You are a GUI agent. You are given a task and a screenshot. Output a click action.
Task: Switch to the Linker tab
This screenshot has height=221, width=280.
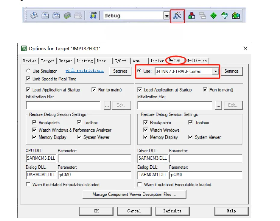[x=157, y=61]
